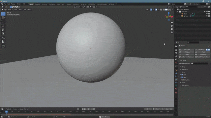Open the World properties tab icon
Image resolution: width=211 pixels, height=118 pixels.
pyautogui.click(x=176, y=63)
